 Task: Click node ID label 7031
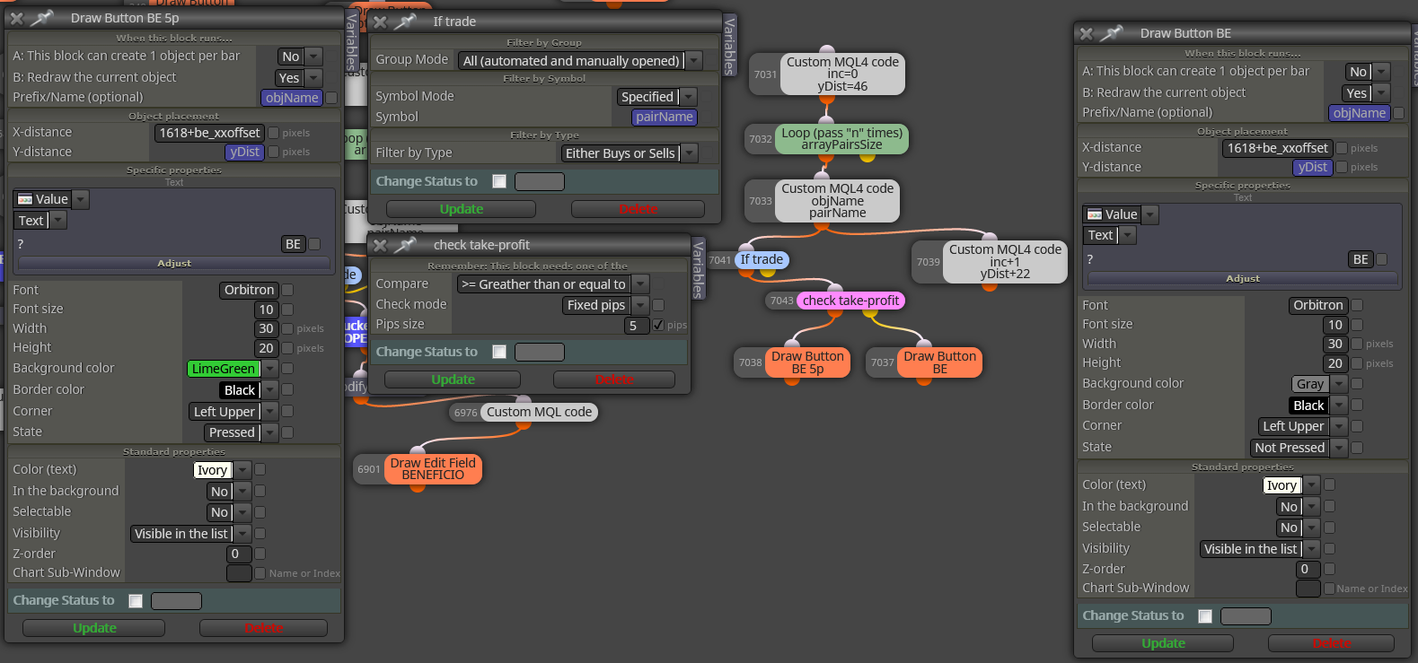click(x=765, y=74)
